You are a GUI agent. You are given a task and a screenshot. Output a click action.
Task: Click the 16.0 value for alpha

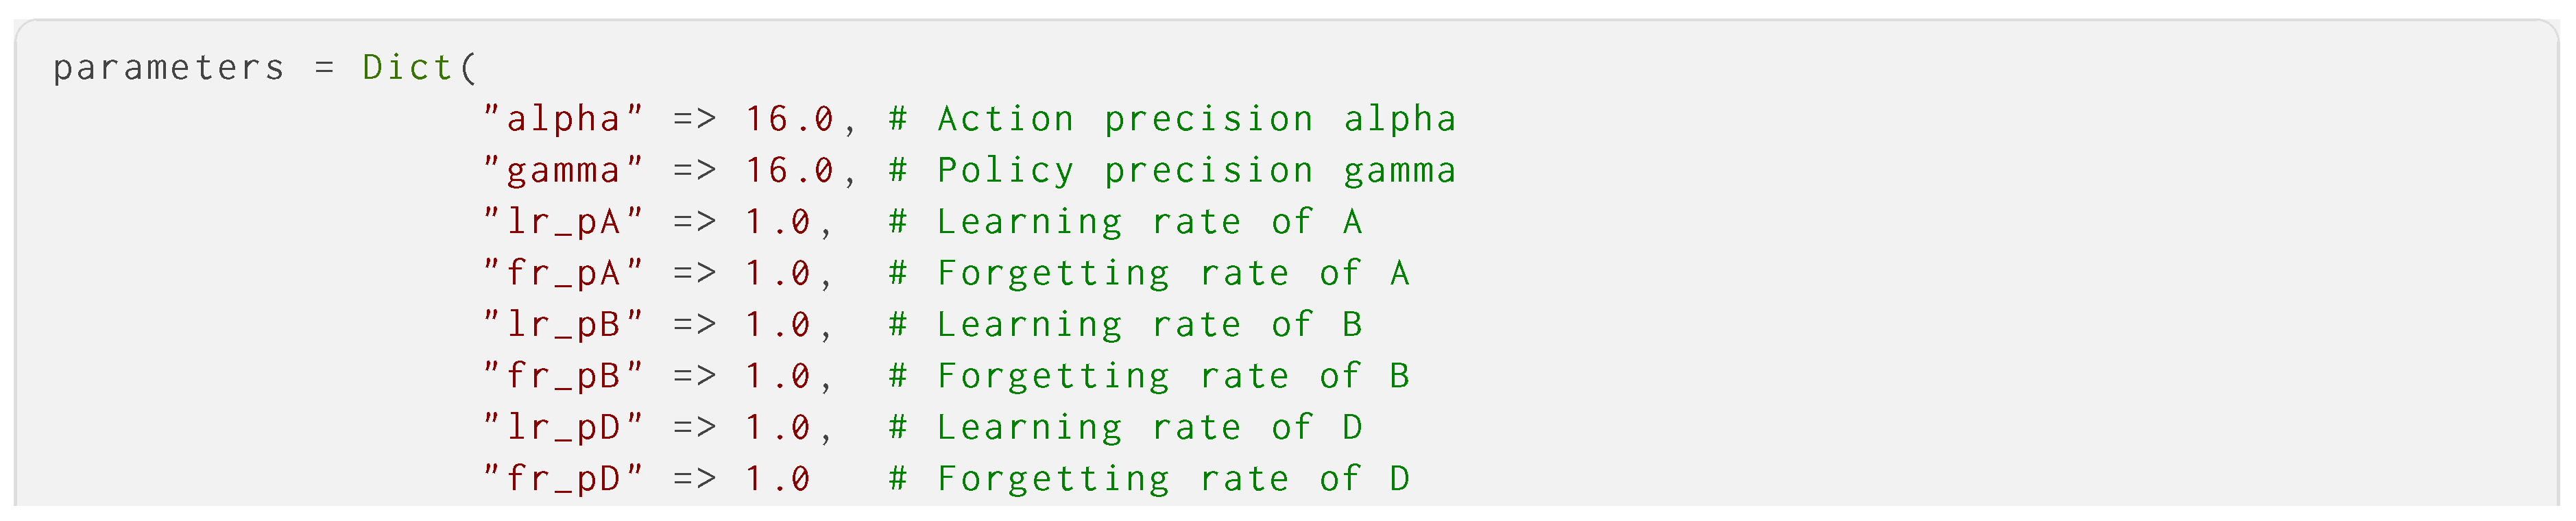tap(789, 119)
